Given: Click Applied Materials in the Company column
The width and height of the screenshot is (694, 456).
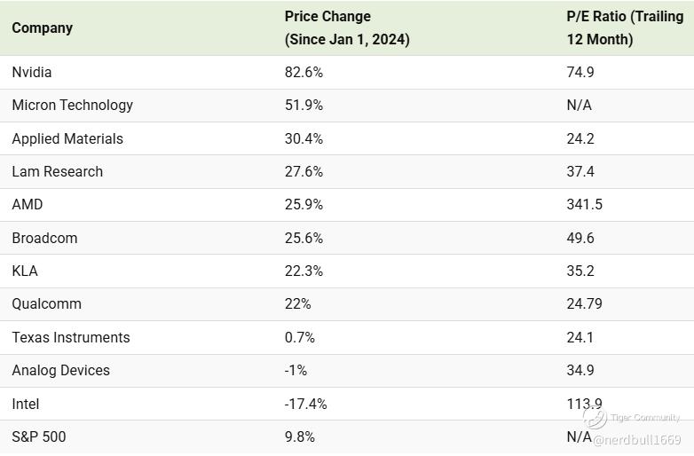Looking at the screenshot, I should 67,138.
